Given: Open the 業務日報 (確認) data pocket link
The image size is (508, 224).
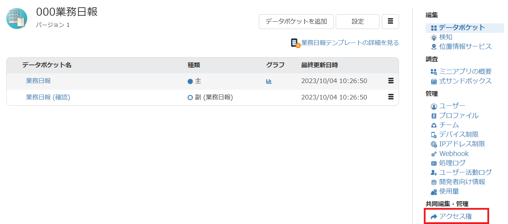Looking at the screenshot, I should click(48, 98).
